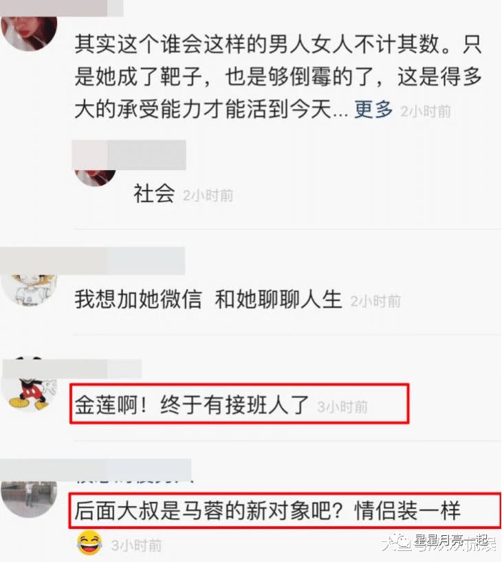Open the red-lips avatar of the first commenter
The height and width of the screenshot is (562, 504).
click(29, 33)
